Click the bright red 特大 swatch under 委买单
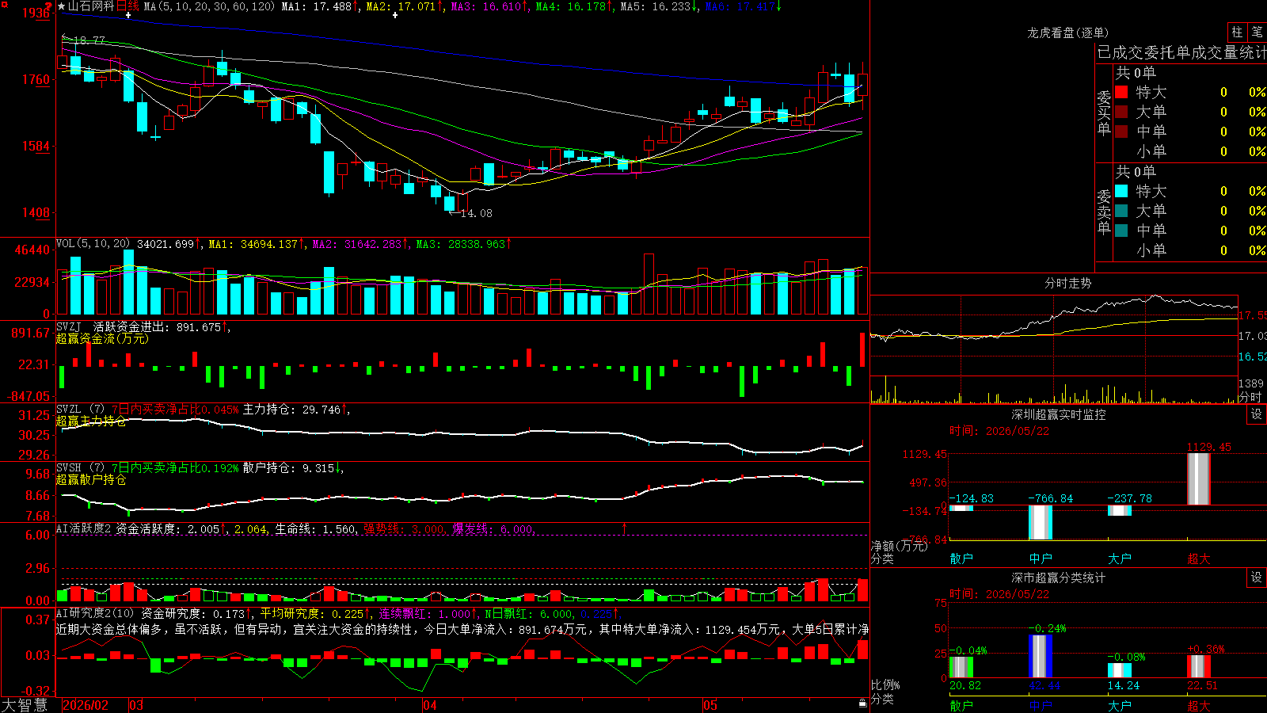Image resolution: width=1267 pixels, height=713 pixels. (x=1121, y=92)
